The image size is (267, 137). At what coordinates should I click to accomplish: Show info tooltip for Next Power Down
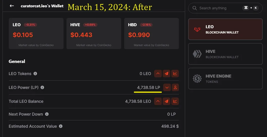coord(47,114)
